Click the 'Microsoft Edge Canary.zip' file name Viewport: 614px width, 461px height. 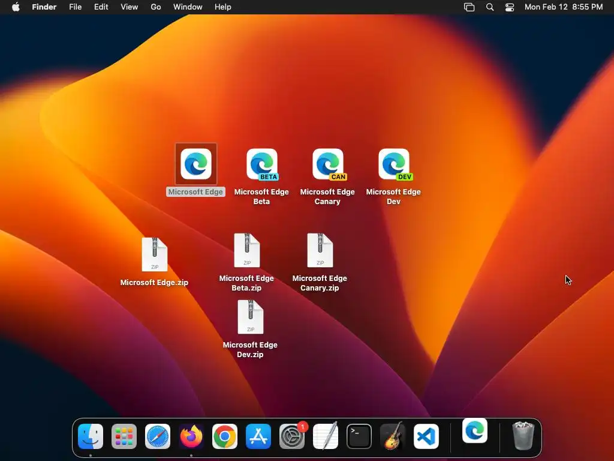click(x=320, y=283)
